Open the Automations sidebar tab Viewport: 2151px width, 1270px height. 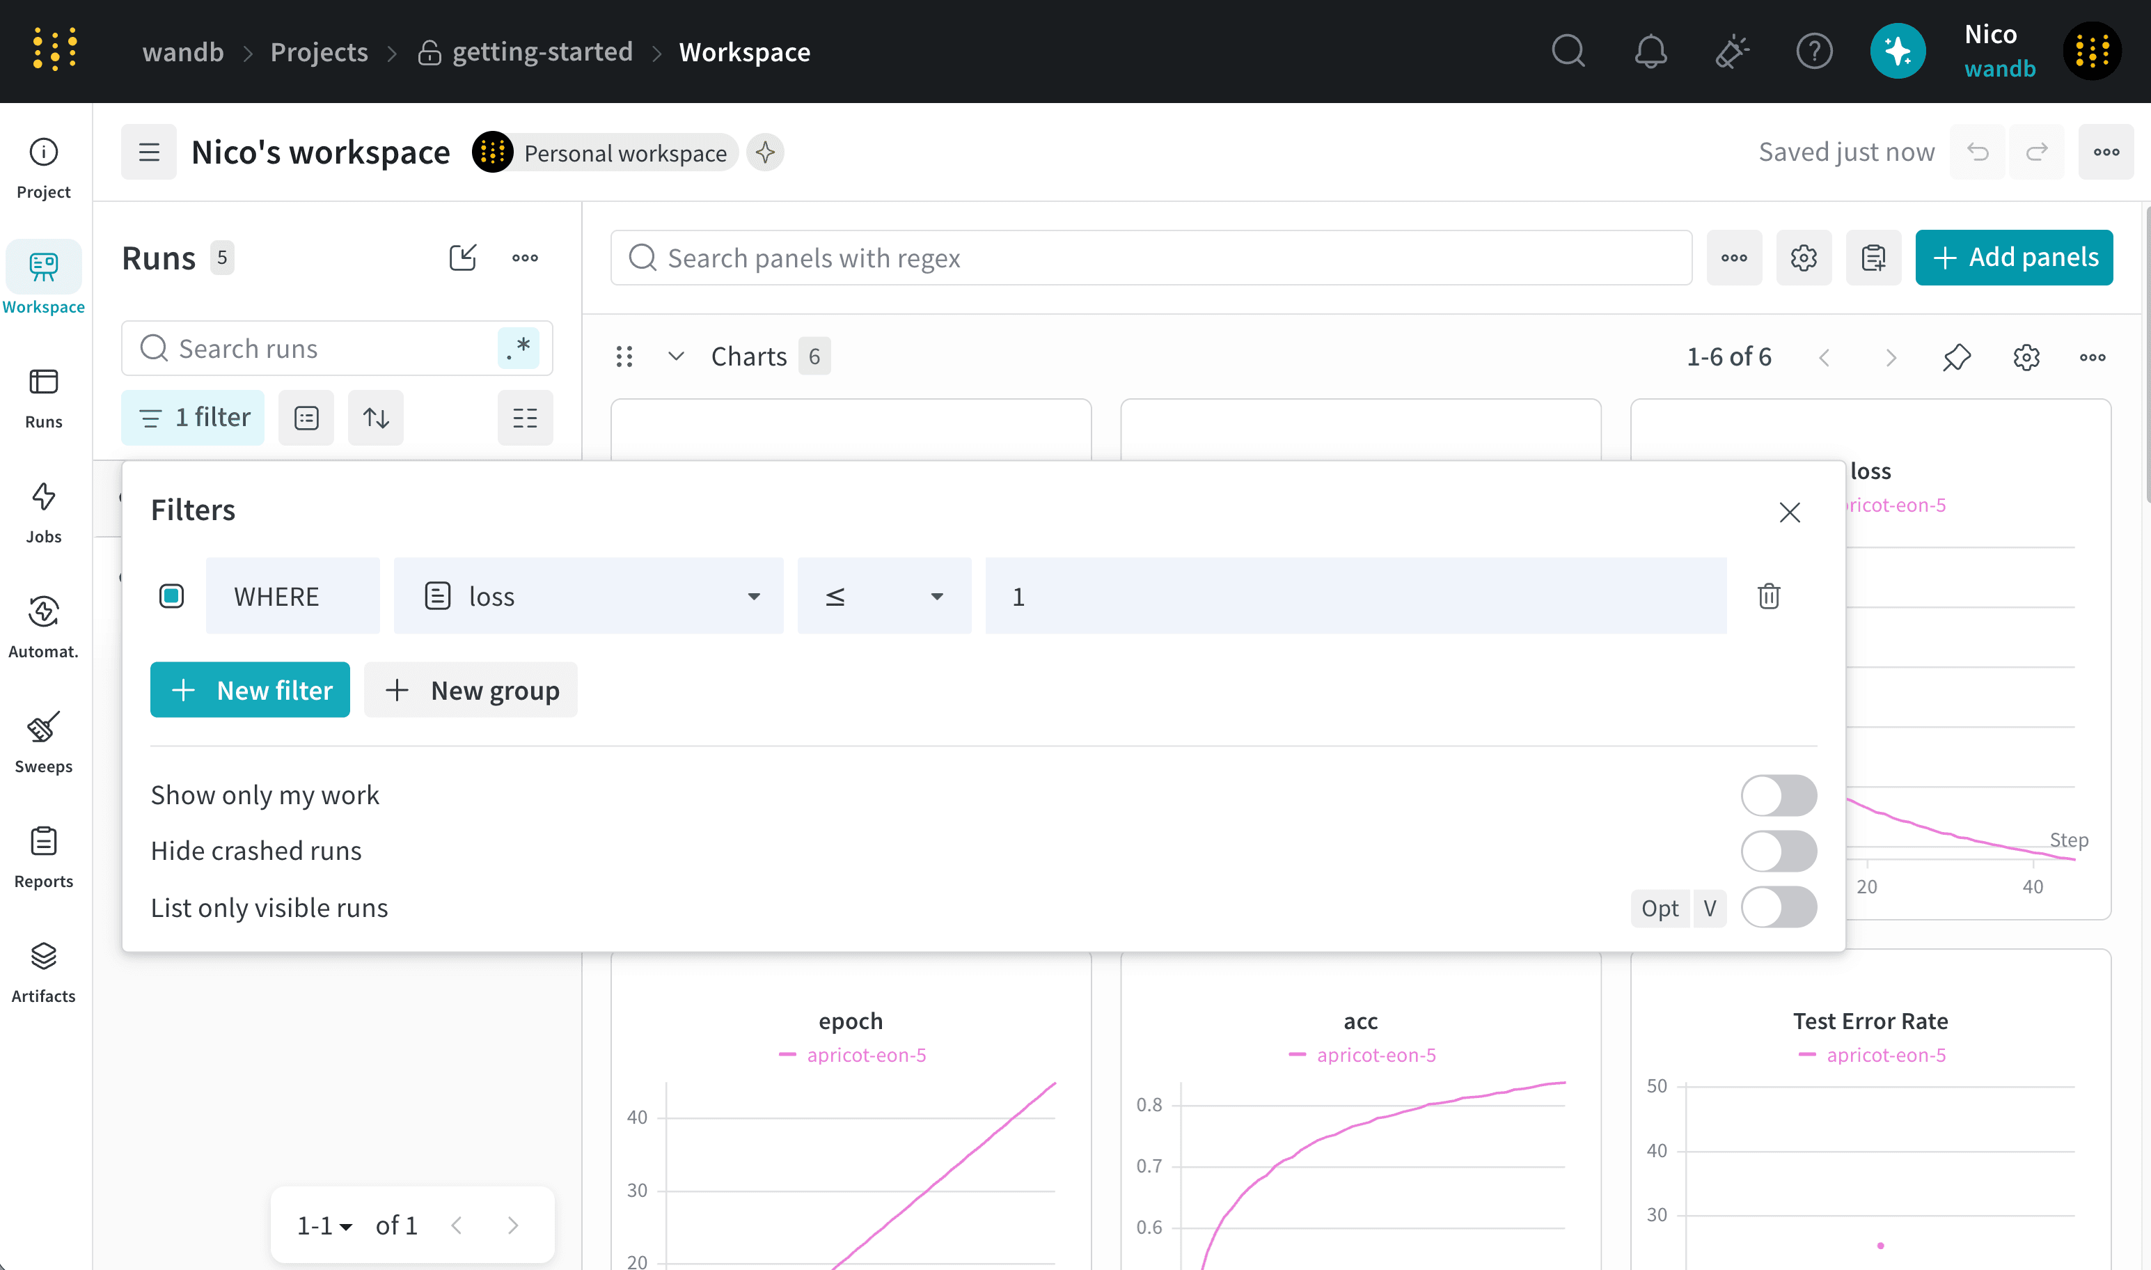(x=44, y=627)
